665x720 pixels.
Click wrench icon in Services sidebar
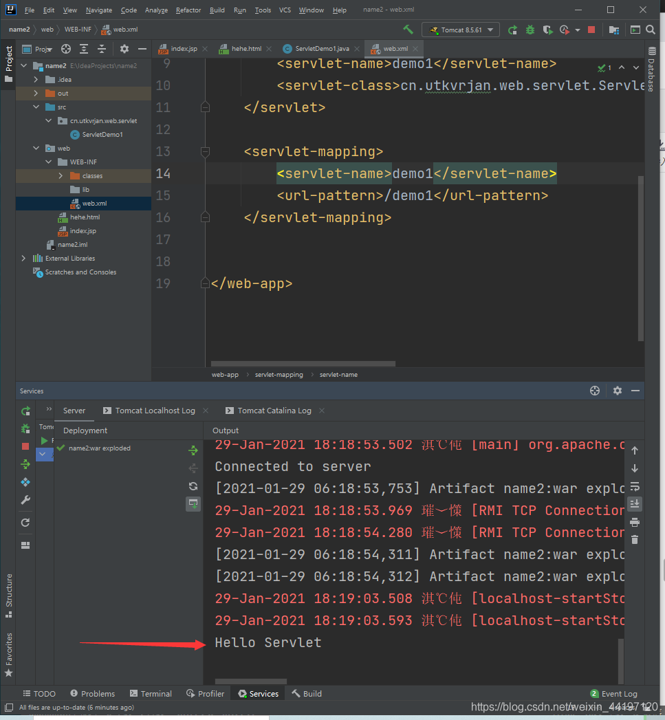25,500
